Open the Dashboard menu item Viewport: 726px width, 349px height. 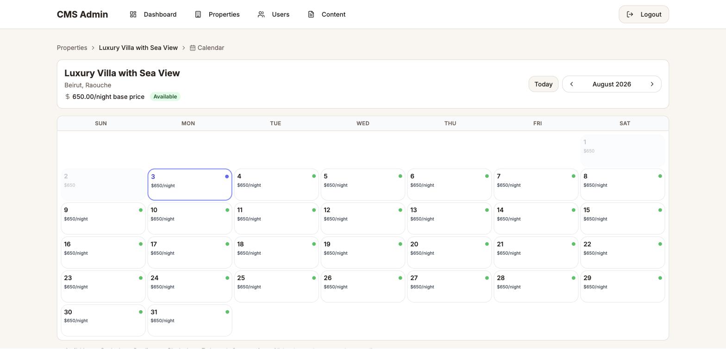tap(153, 14)
